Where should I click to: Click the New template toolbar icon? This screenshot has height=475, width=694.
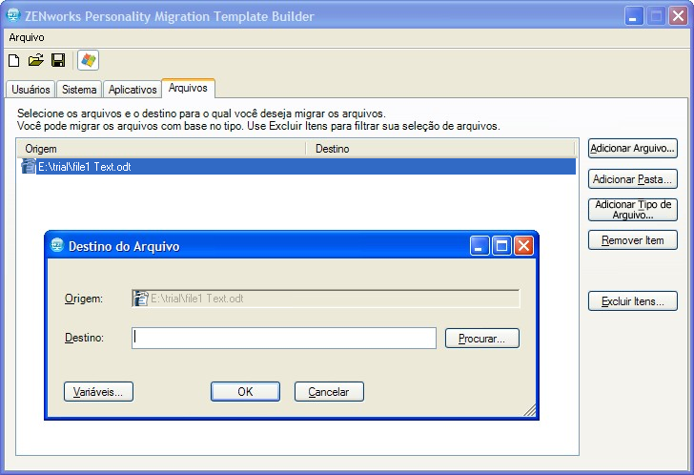[14, 60]
